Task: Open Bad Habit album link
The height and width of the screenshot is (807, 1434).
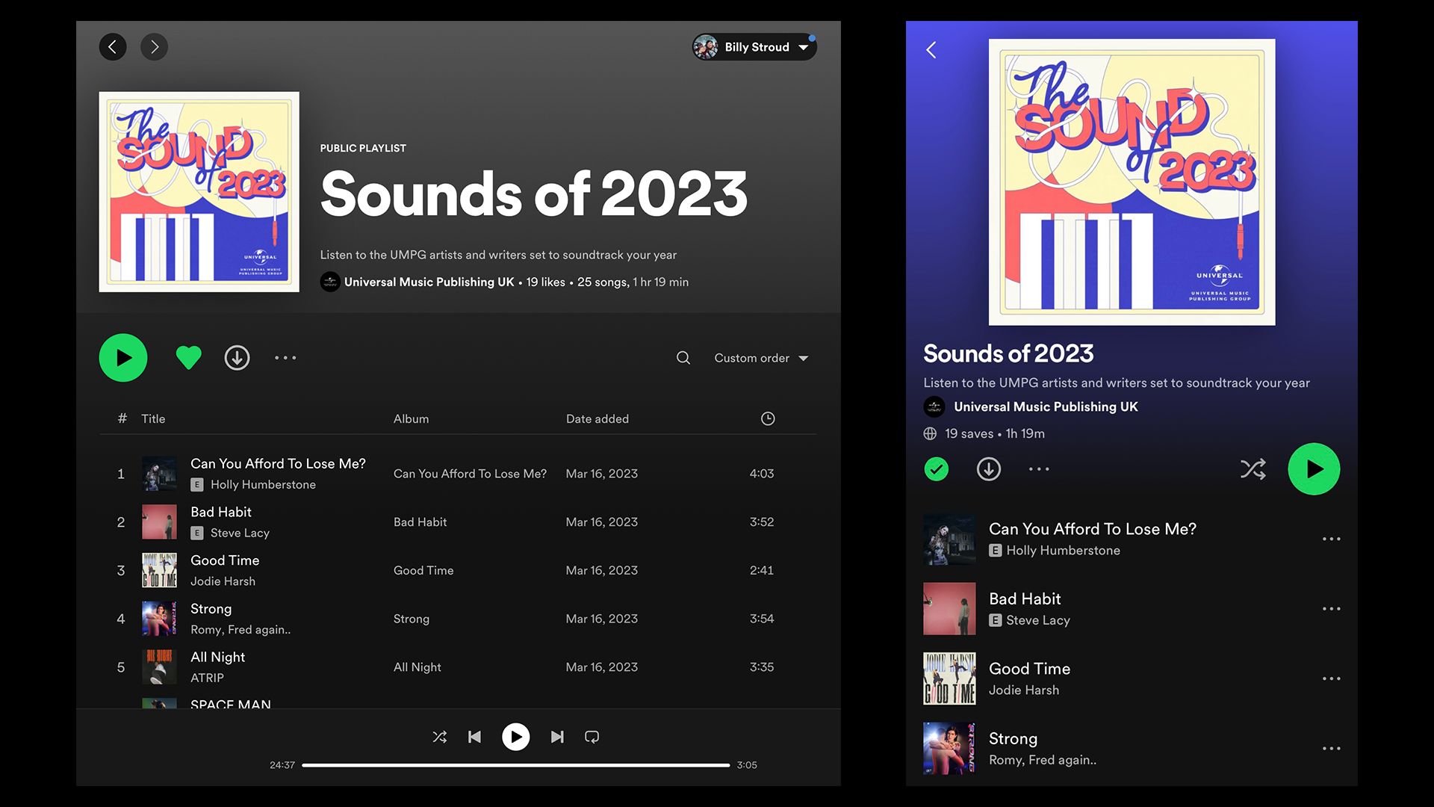Action: coord(420,522)
